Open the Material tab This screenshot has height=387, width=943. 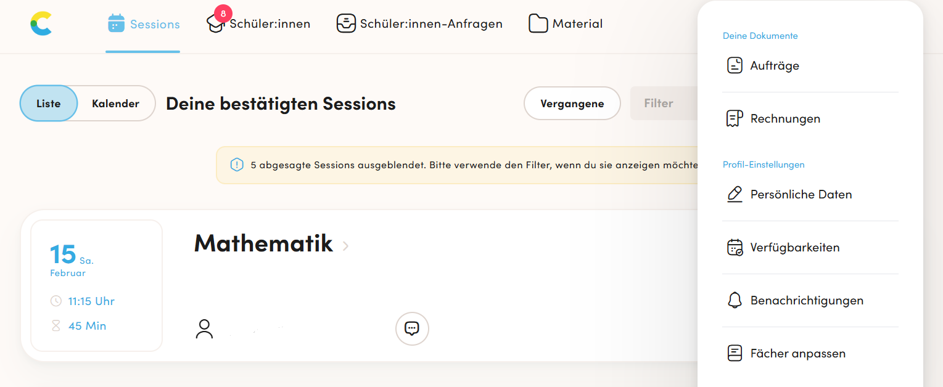pyautogui.click(x=566, y=24)
